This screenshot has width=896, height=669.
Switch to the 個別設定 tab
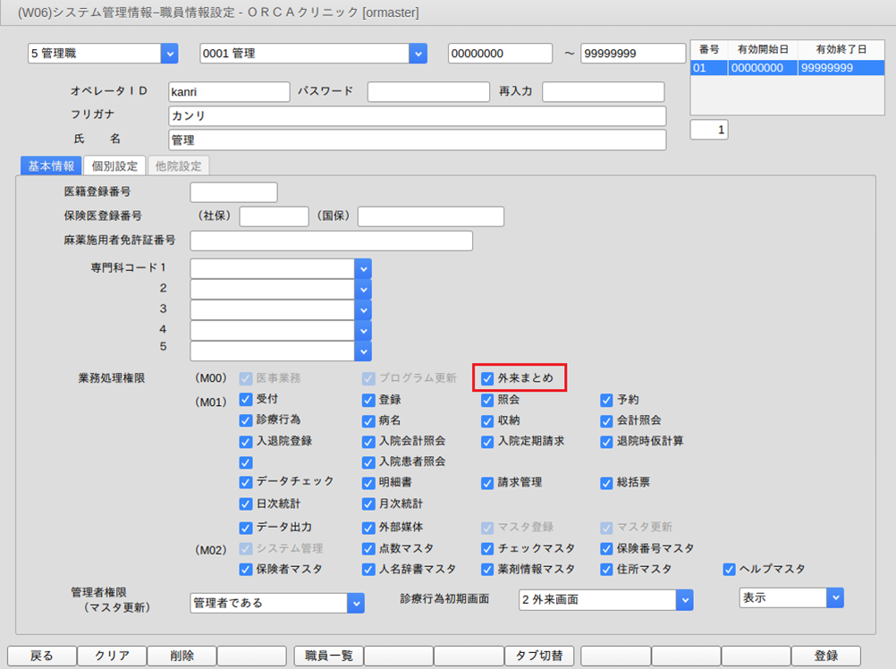[x=114, y=165]
